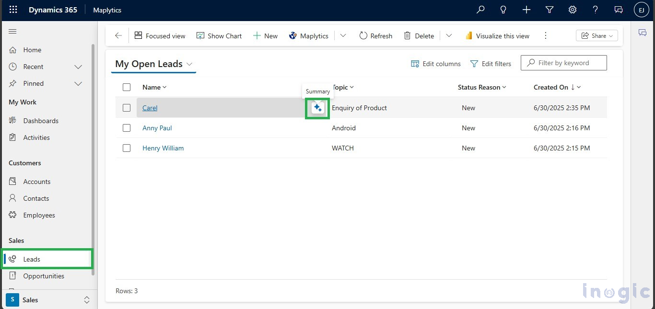Open advanced find funnel icon in header

pos(550,10)
